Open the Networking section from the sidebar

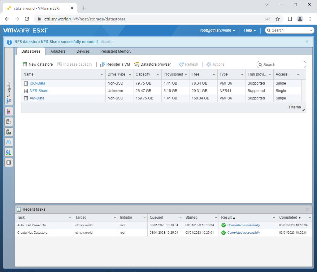coord(9,152)
